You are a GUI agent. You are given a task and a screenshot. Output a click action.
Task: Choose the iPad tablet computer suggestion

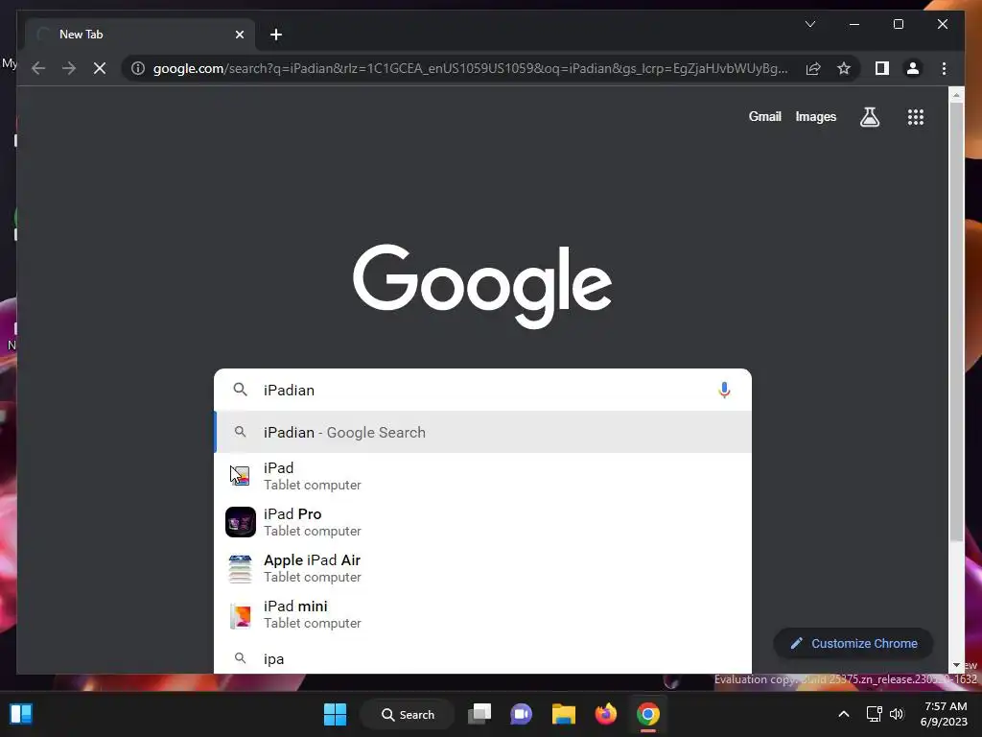[x=483, y=476]
